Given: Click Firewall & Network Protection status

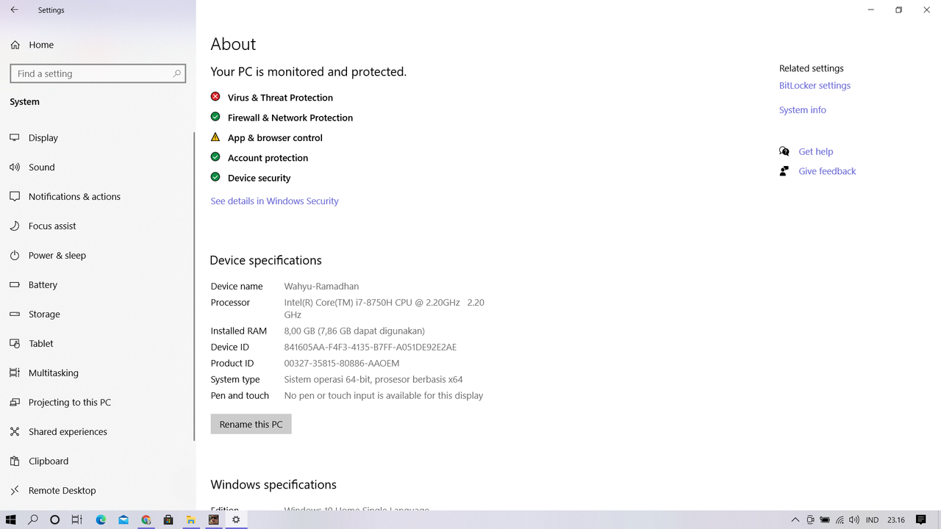Looking at the screenshot, I should tap(290, 118).
